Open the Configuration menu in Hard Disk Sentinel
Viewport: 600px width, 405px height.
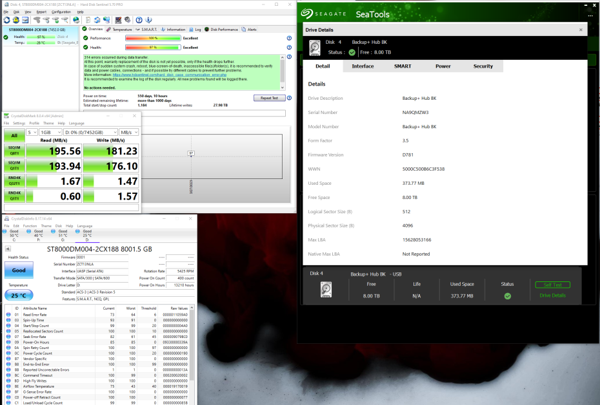pos(61,12)
